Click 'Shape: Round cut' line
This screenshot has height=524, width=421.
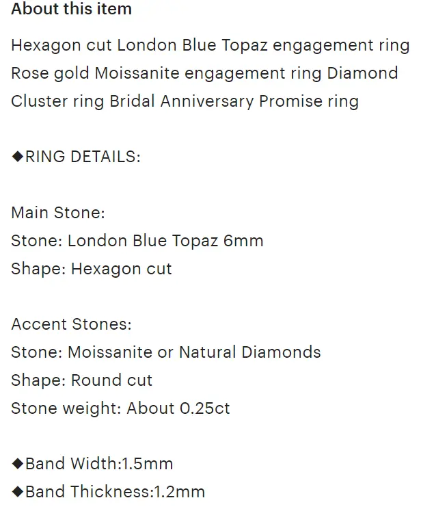point(82,380)
